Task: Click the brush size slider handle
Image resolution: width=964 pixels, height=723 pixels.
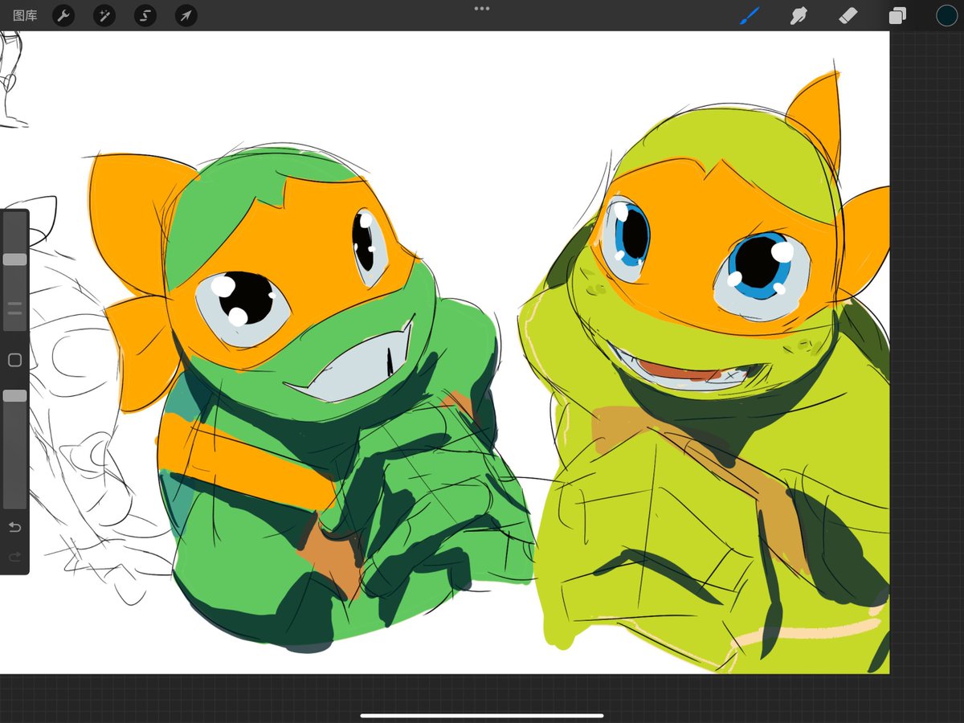Action: [x=14, y=259]
